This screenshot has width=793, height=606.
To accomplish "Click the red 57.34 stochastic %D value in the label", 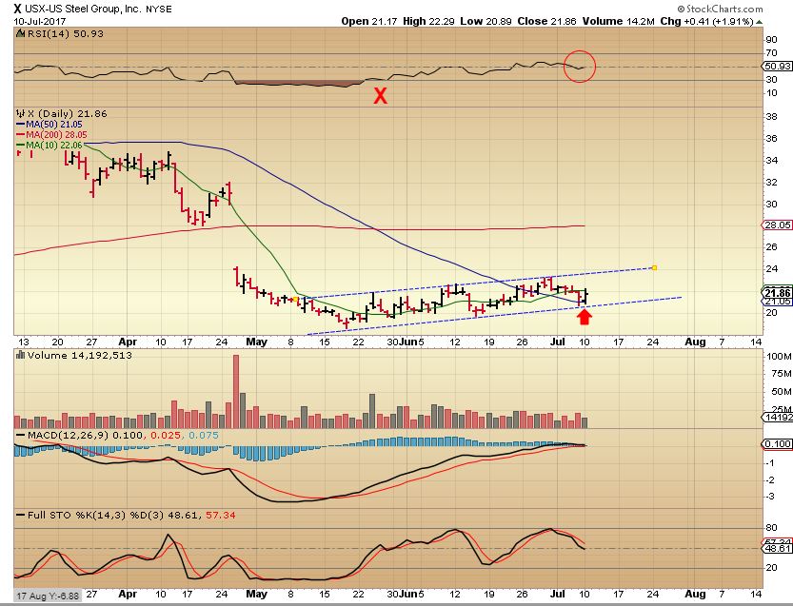I will coord(221,515).
